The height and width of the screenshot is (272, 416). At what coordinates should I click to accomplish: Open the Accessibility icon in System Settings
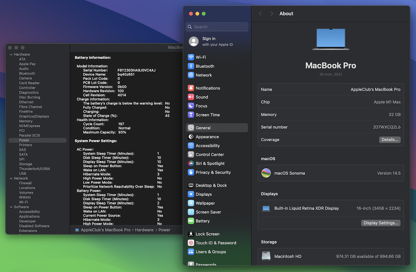(x=191, y=146)
